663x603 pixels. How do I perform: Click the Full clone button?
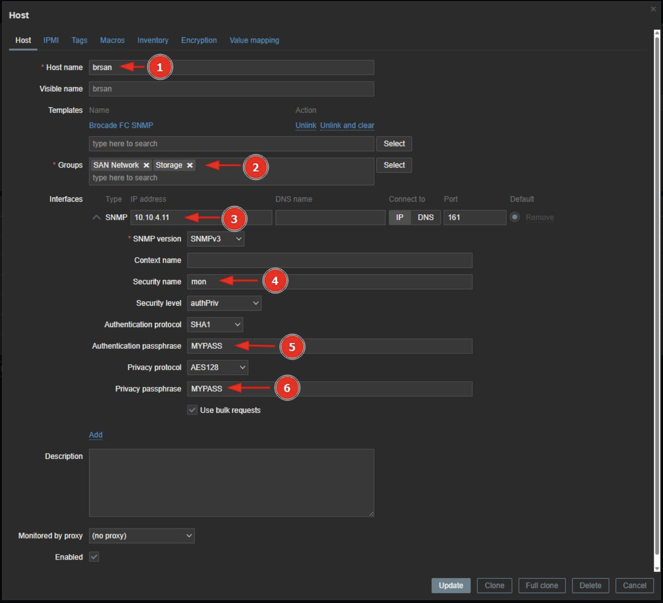(542, 586)
